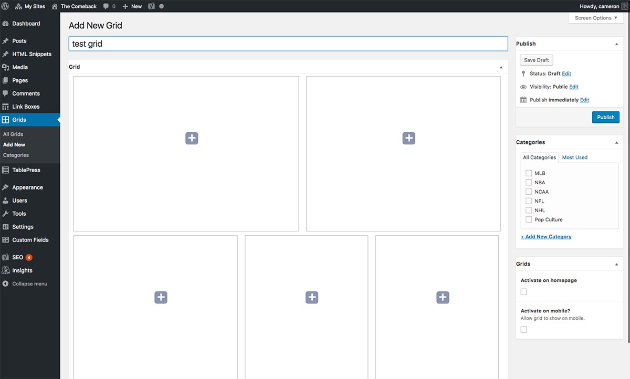Check the NCAA category
This screenshot has width=630, height=379.
coord(529,192)
